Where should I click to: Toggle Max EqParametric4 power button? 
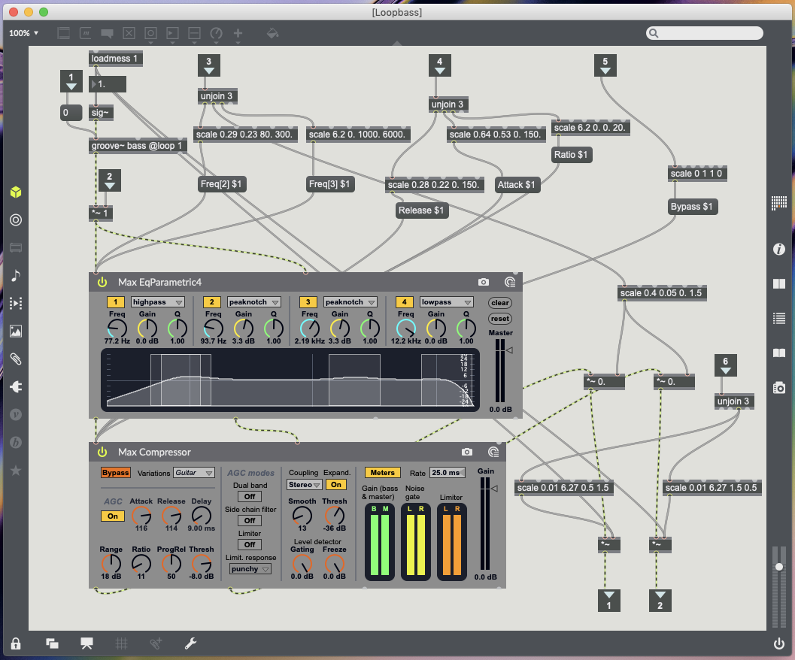[102, 283]
